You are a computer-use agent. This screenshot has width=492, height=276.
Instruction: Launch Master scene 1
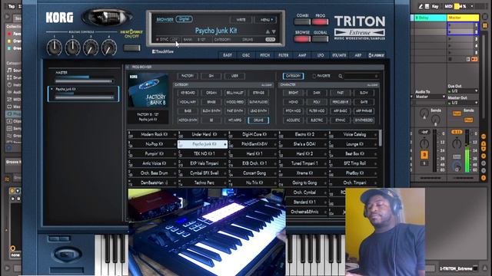click(450, 25)
